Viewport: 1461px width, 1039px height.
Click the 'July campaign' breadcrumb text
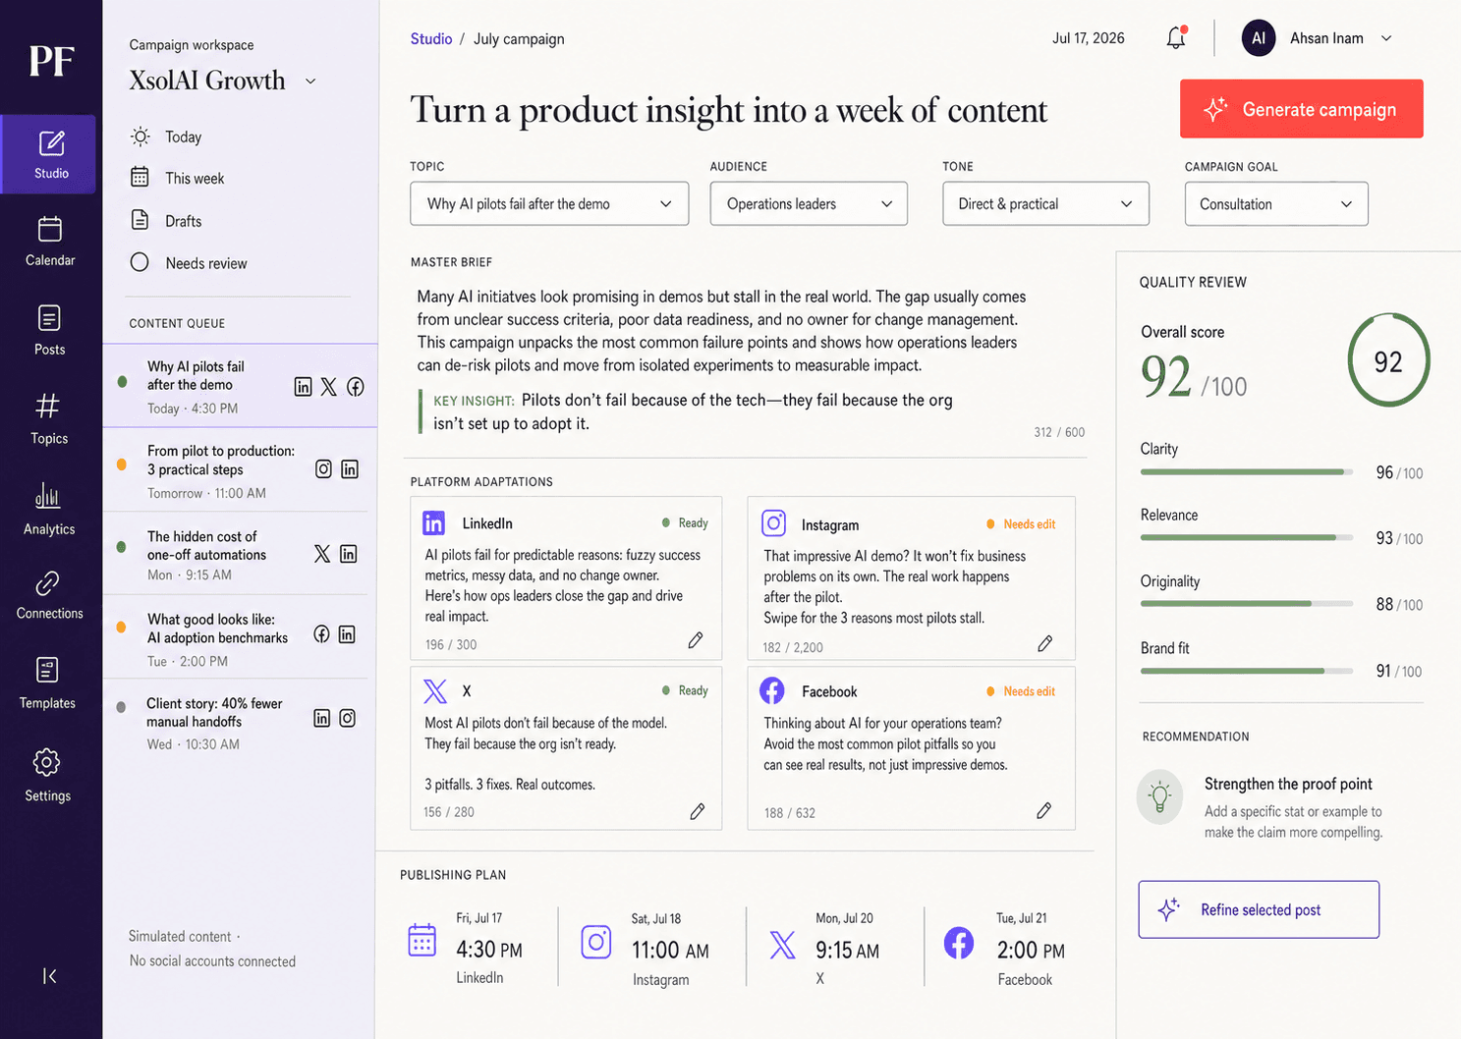pyautogui.click(x=519, y=39)
